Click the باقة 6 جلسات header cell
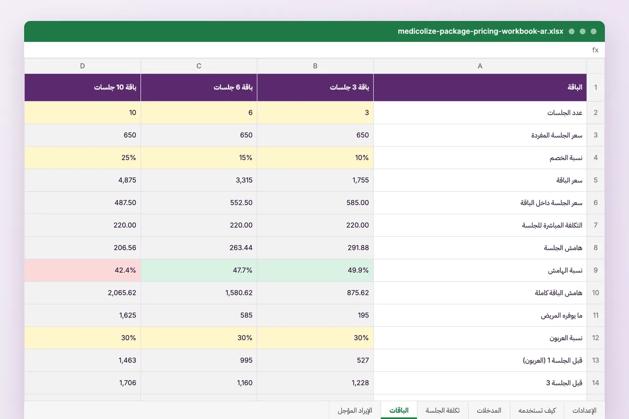 (199, 87)
